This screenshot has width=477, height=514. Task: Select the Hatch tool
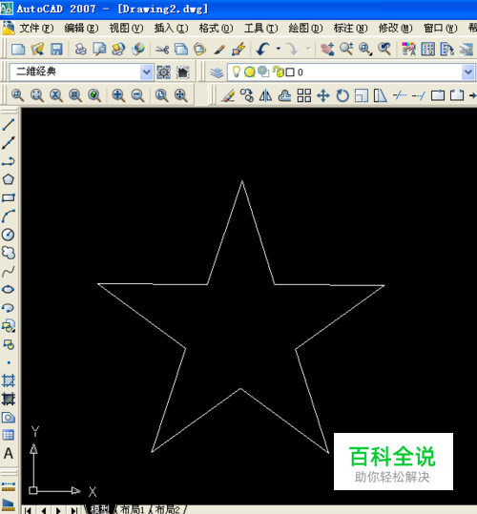click(9, 380)
